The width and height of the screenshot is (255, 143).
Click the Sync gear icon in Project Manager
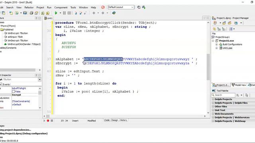tap(214, 29)
